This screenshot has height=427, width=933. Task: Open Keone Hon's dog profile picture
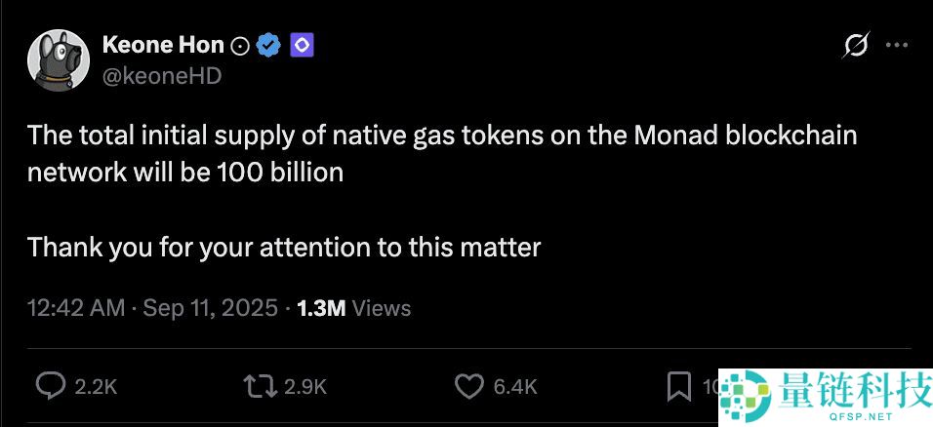[x=60, y=59]
